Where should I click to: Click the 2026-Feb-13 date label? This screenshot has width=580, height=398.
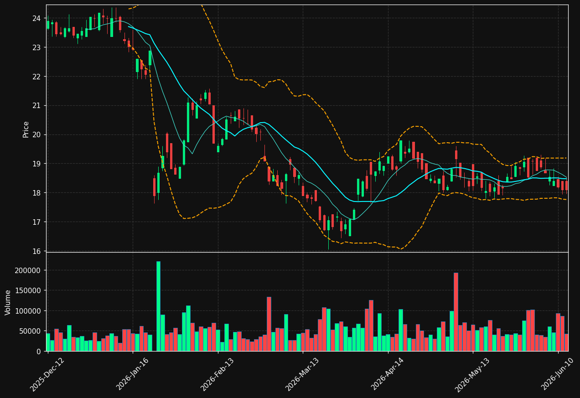tap(217, 374)
